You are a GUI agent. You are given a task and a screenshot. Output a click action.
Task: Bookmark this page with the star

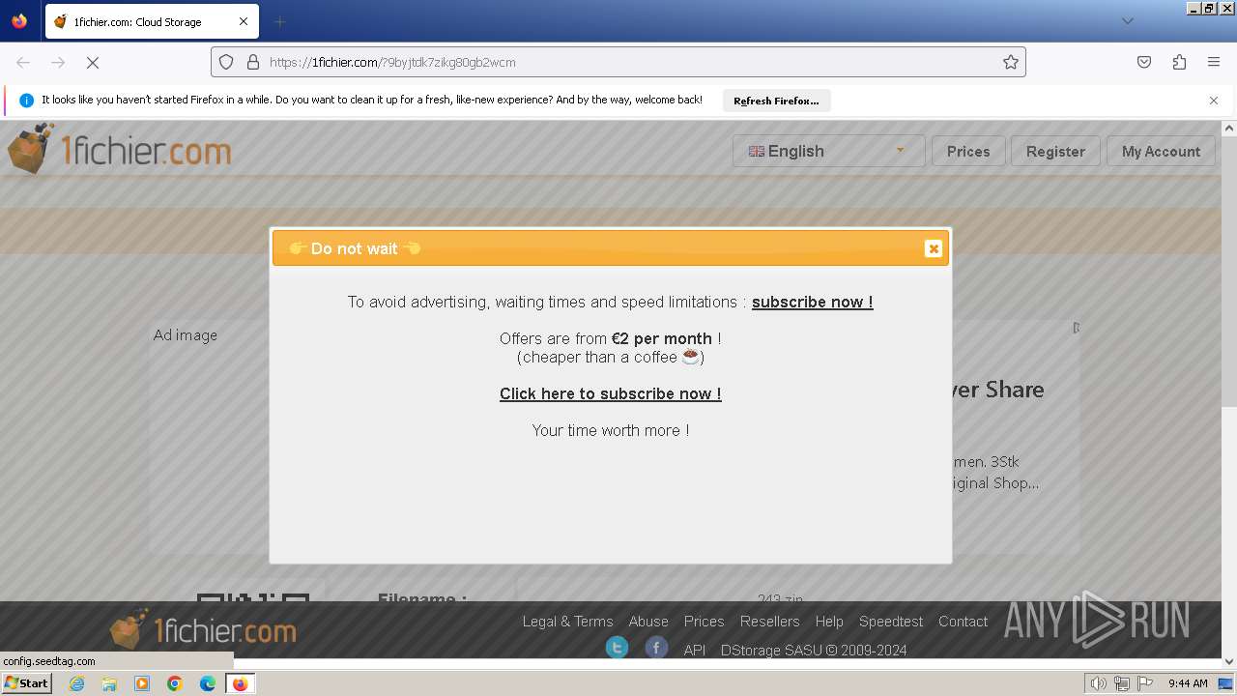pos(1011,62)
